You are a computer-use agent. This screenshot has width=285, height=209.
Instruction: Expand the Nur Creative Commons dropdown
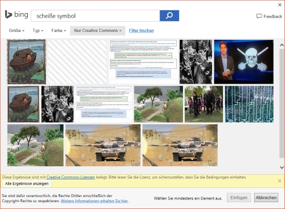(97, 31)
